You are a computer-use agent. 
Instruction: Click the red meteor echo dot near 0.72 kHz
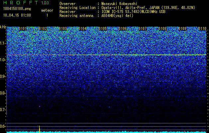(40, 106)
